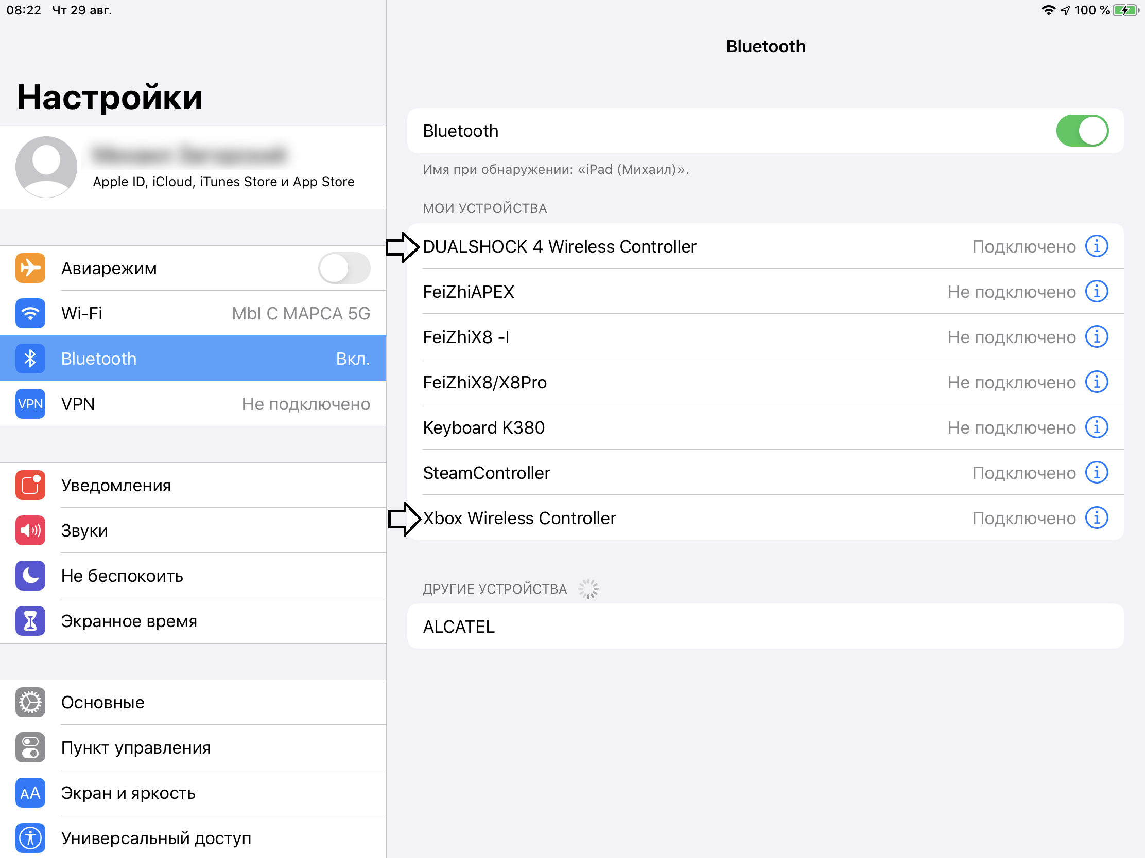Open Уведомления notifications settings
Viewport: 1145px width, 858px height.
tap(193, 485)
